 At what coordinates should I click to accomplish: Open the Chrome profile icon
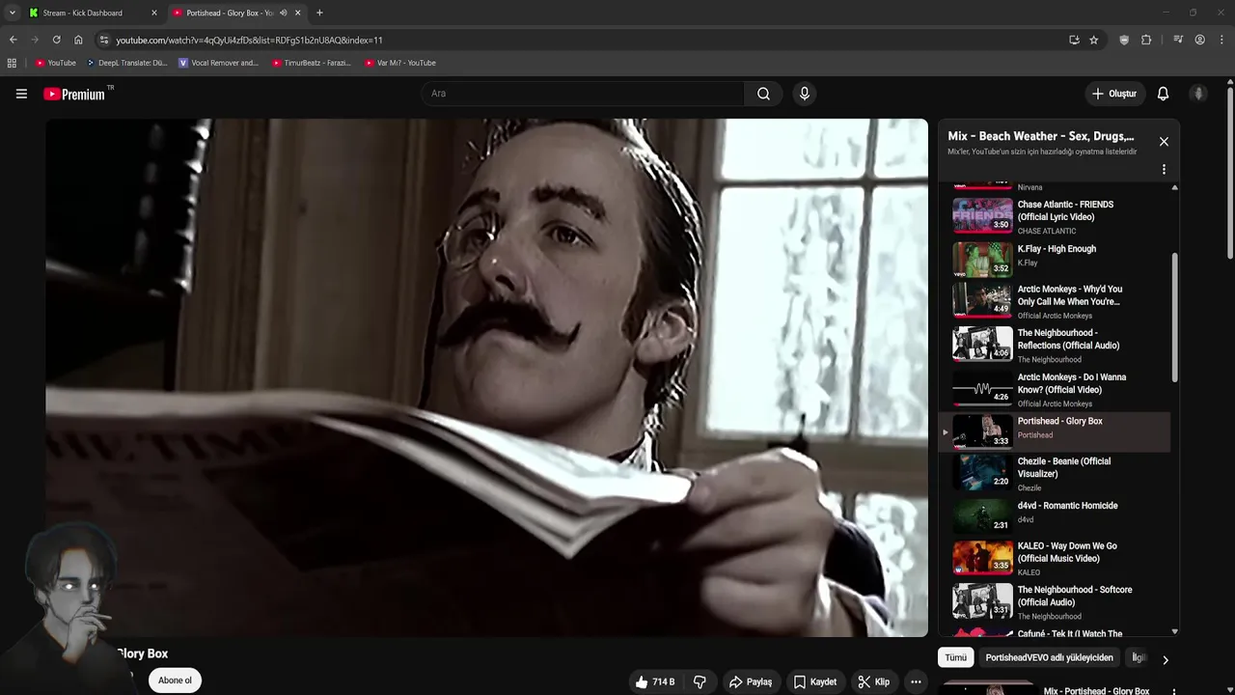[1199, 40]
